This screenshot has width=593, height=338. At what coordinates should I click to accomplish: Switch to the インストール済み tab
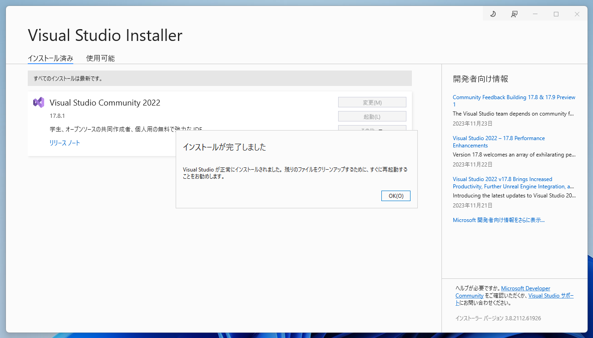(x=51, y=58)
